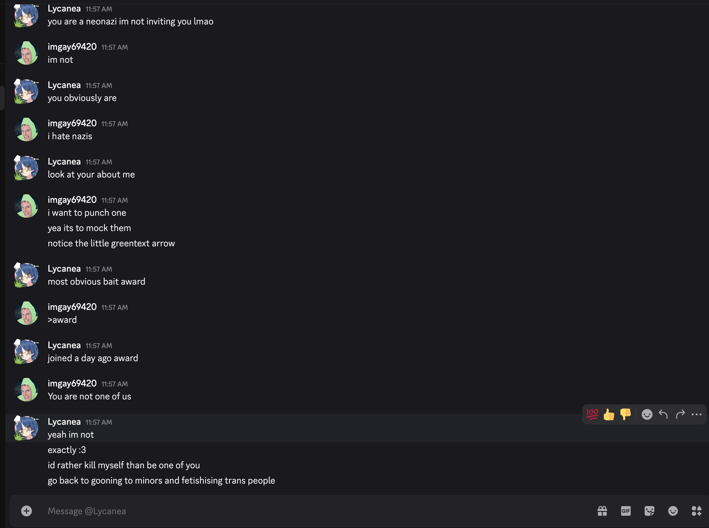Screen dimensions: 709x528
Task: Open add reaction smiley on hovered message
Action: (647, 414)
